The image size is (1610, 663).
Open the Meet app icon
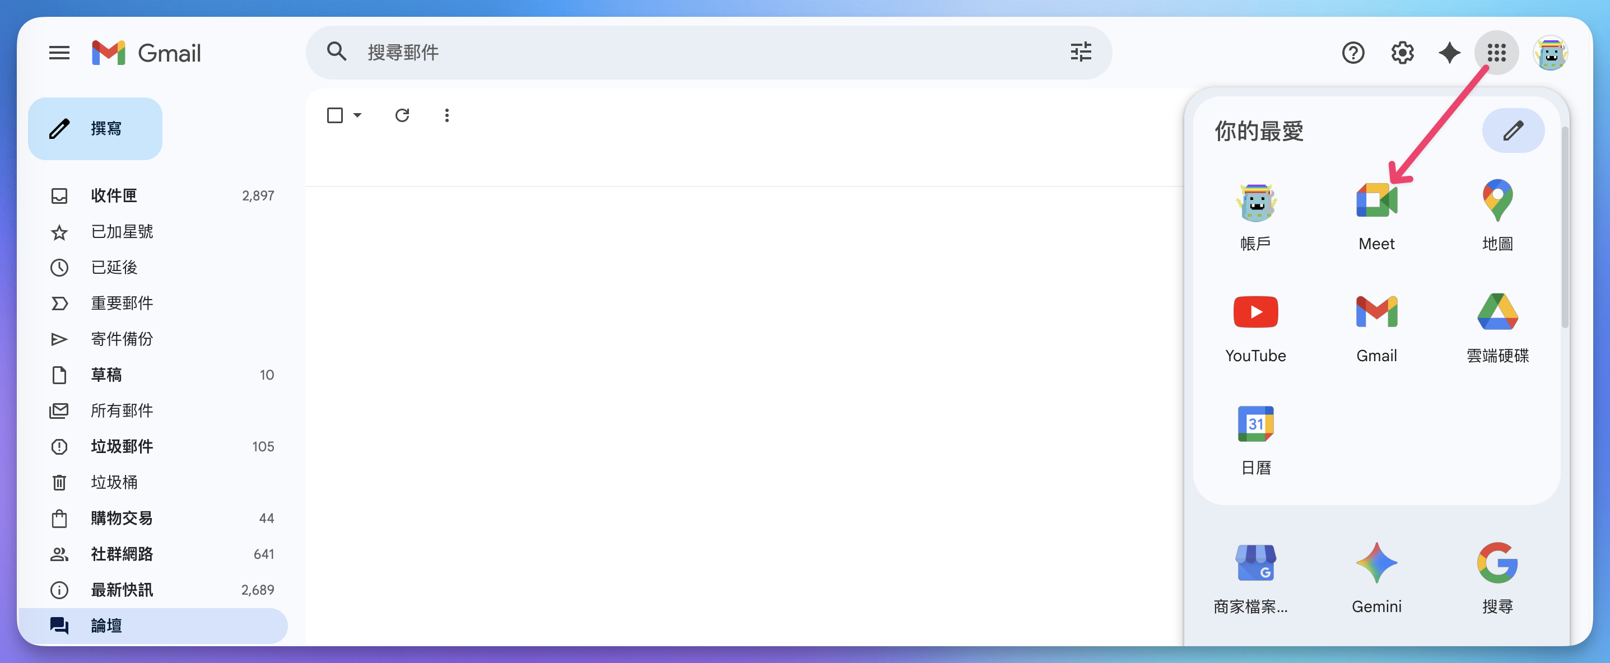1376,201
